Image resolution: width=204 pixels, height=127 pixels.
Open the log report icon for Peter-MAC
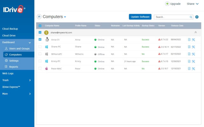(189, 69)
